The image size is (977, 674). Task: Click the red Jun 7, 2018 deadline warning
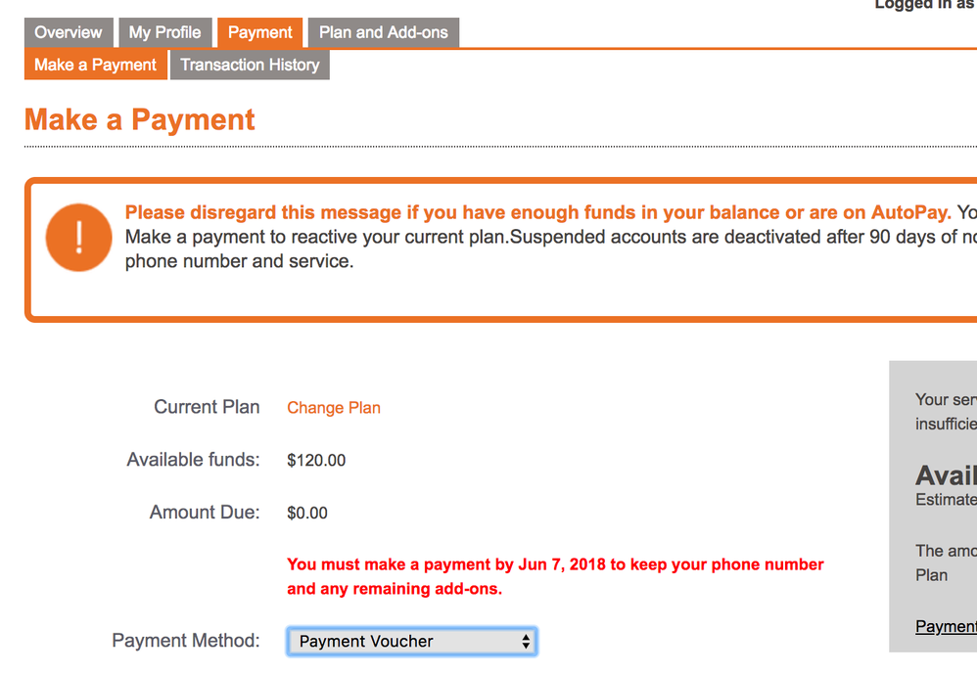(555, 576)
